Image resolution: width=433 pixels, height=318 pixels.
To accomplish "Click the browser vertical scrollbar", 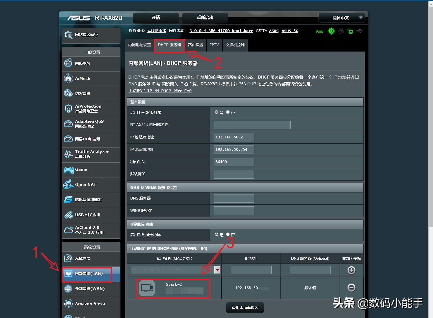I will click(430, 114).
